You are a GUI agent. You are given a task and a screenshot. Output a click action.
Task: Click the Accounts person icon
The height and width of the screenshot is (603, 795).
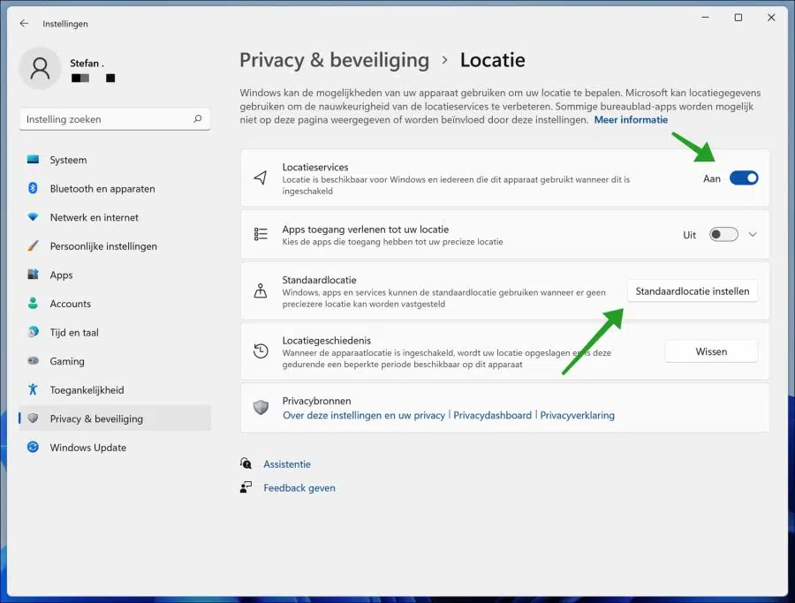(33, 303)
